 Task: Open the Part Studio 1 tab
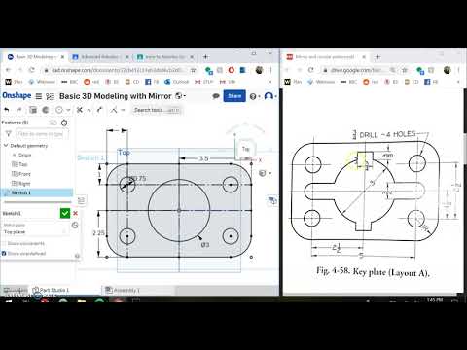pos(51,290)
